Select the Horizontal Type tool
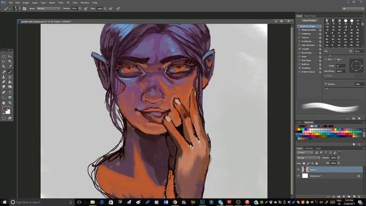This screenshot has width=366, height=206. point(10,92)
